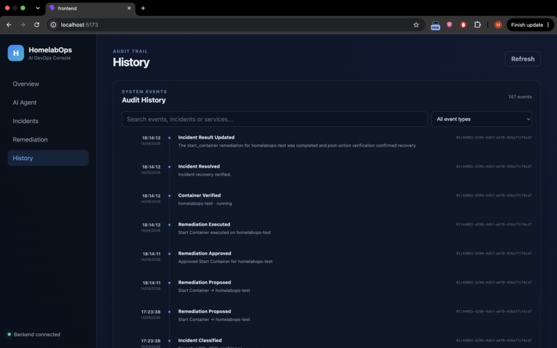Click the HomelabOps H logo icon

point(16,53)
